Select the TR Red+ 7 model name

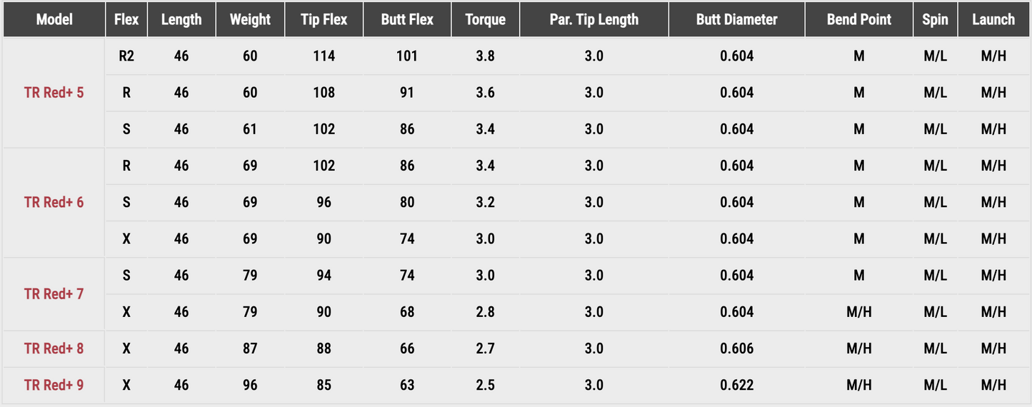click(x=54, y=293)
